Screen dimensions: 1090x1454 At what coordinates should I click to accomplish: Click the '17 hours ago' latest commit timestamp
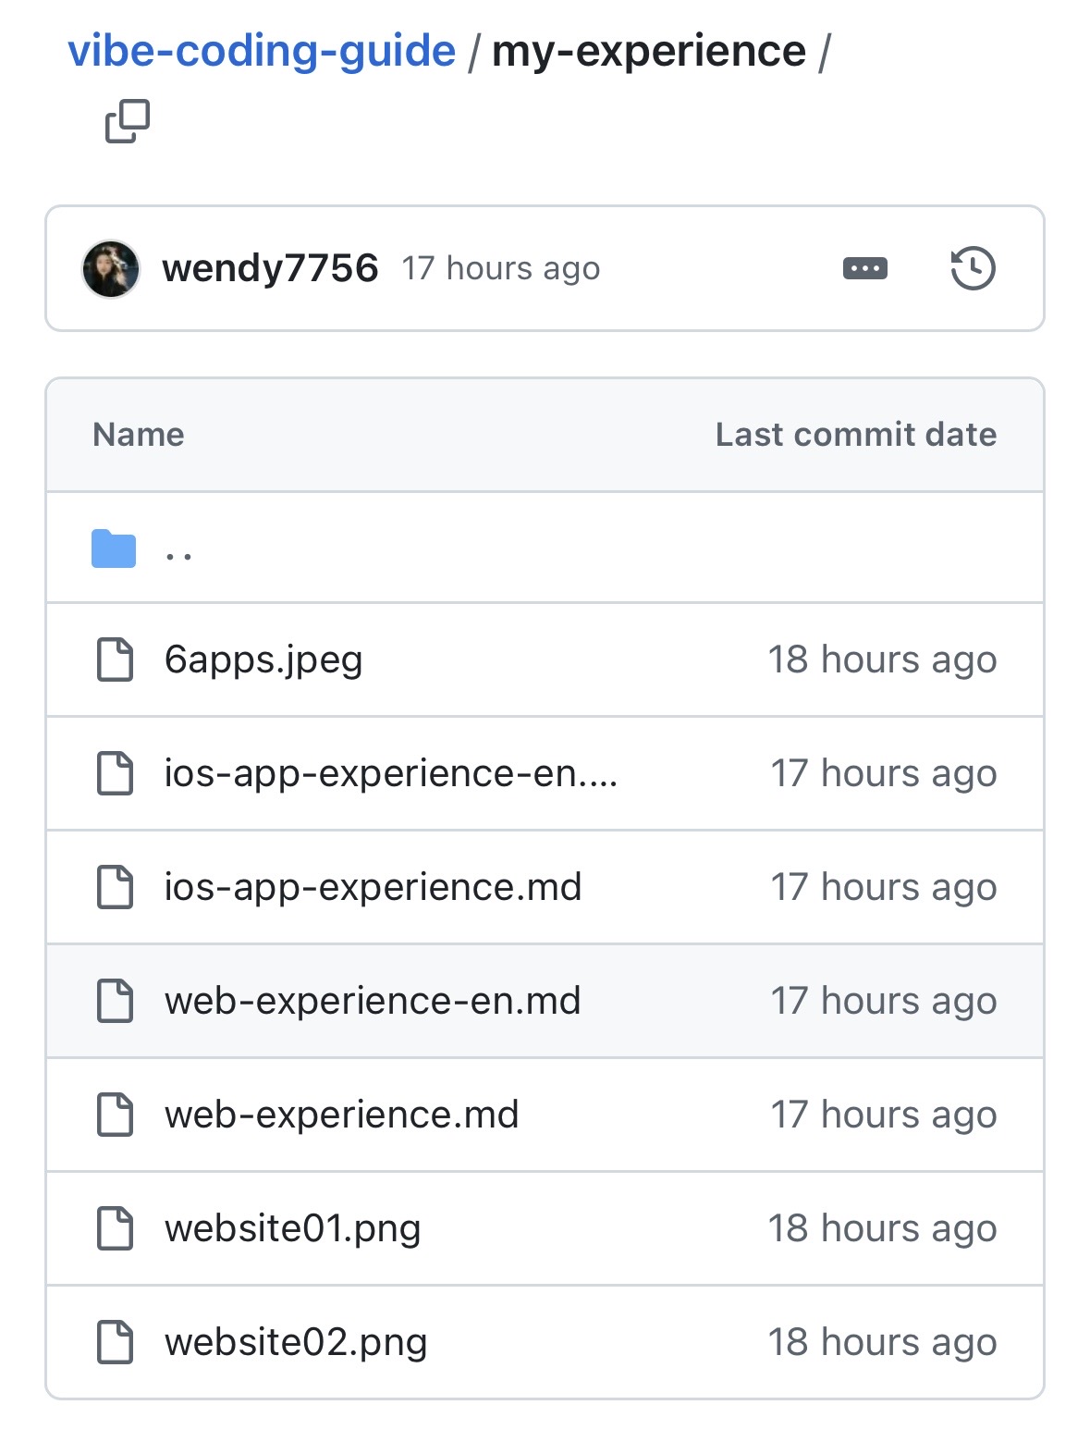point(501,269)
